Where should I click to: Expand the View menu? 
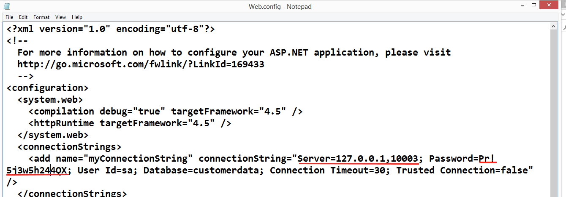[x=60, y=17]
